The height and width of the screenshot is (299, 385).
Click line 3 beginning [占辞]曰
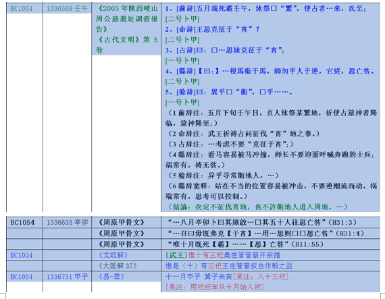coord(224,50)
